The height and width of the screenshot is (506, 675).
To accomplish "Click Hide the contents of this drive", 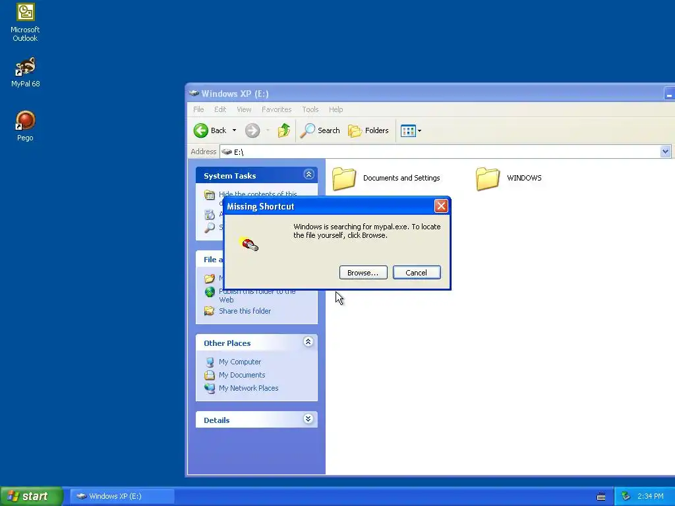I will click(258, 194).
